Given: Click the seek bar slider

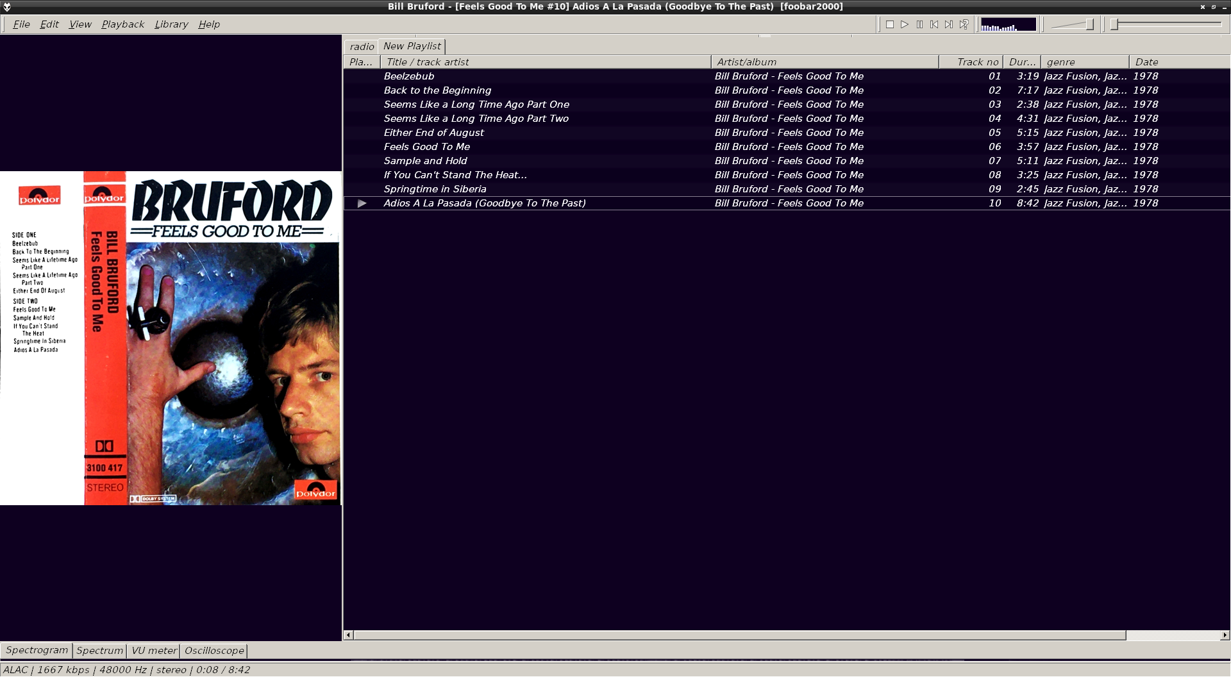Looking at the screenshot, I should click(1167, 24).
